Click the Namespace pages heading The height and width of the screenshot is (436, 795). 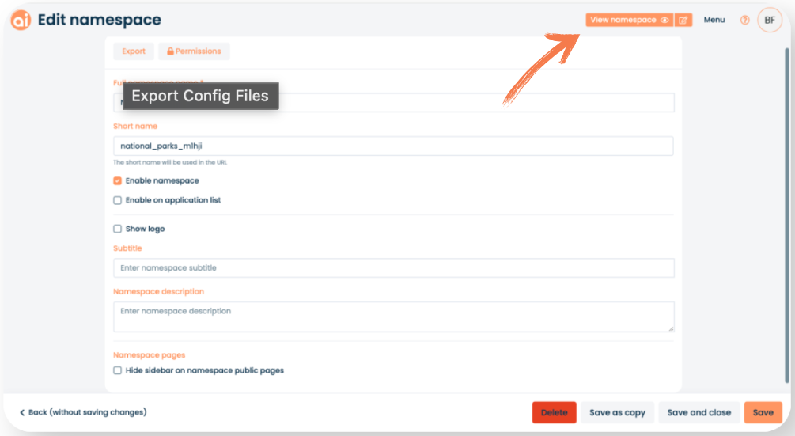click(x=149, y=355)
